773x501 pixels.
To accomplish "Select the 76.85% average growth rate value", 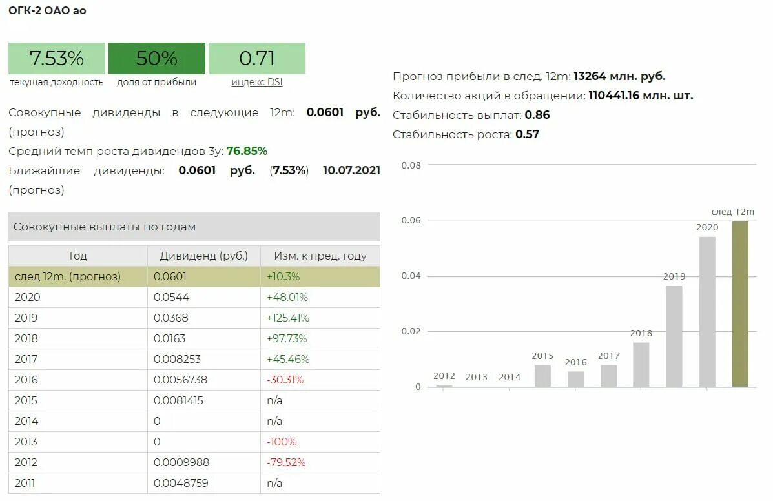I will tap(247, 150).
